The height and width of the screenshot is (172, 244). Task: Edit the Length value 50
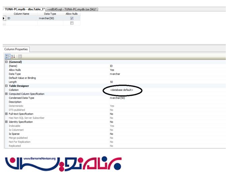point(112,82)
